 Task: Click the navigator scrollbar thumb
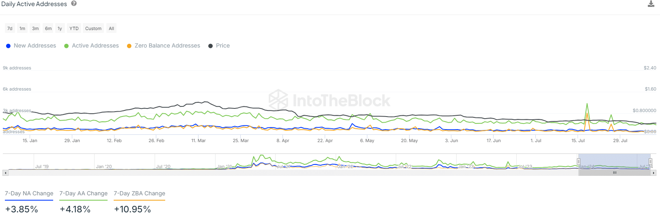(x=615, y=173)
